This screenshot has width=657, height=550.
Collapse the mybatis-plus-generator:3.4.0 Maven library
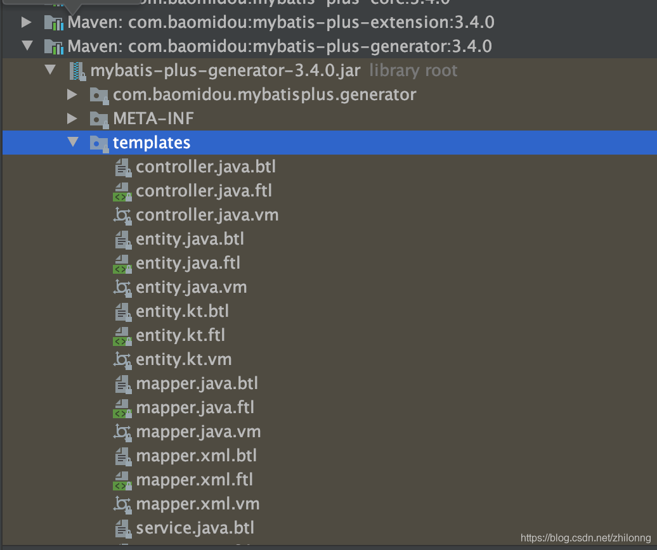[x=27, y=46]
